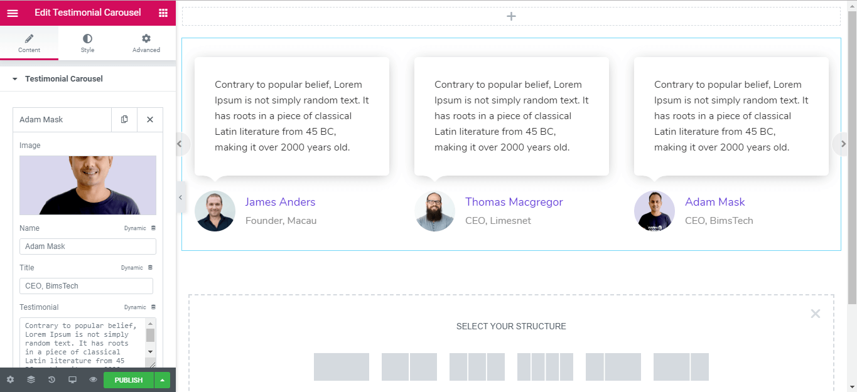The width and height of the screenshot is (857, 392).
Task: Open Responsive Mode monitor icon
Action: pyautogui.click(x=72, y=380)
